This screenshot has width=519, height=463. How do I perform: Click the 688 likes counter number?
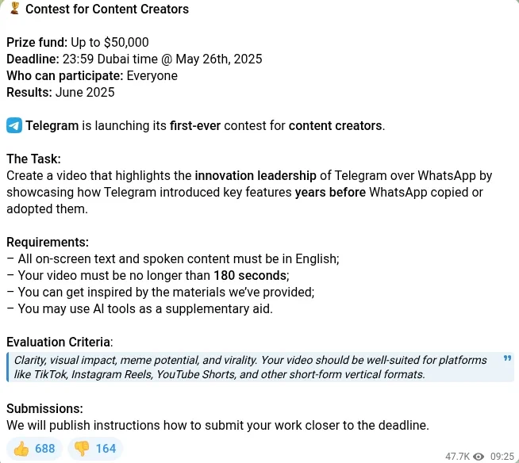click(x=44, y=449)
